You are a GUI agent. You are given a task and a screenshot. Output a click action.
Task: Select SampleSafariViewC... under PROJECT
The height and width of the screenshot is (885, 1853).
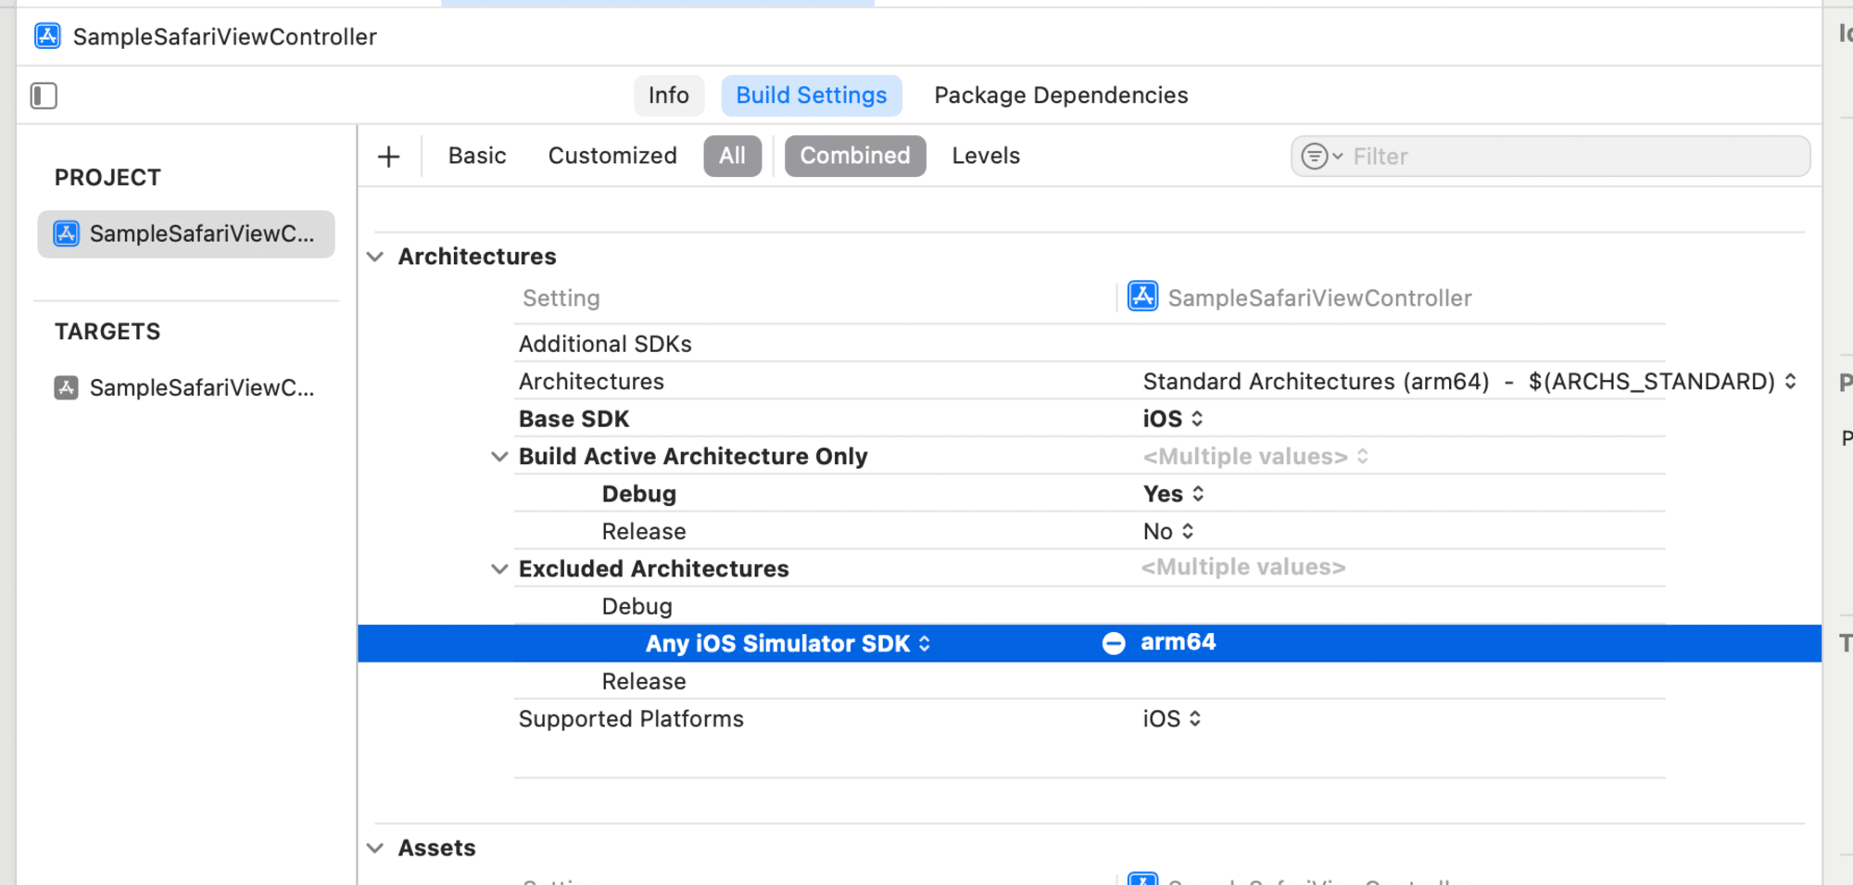186,234
